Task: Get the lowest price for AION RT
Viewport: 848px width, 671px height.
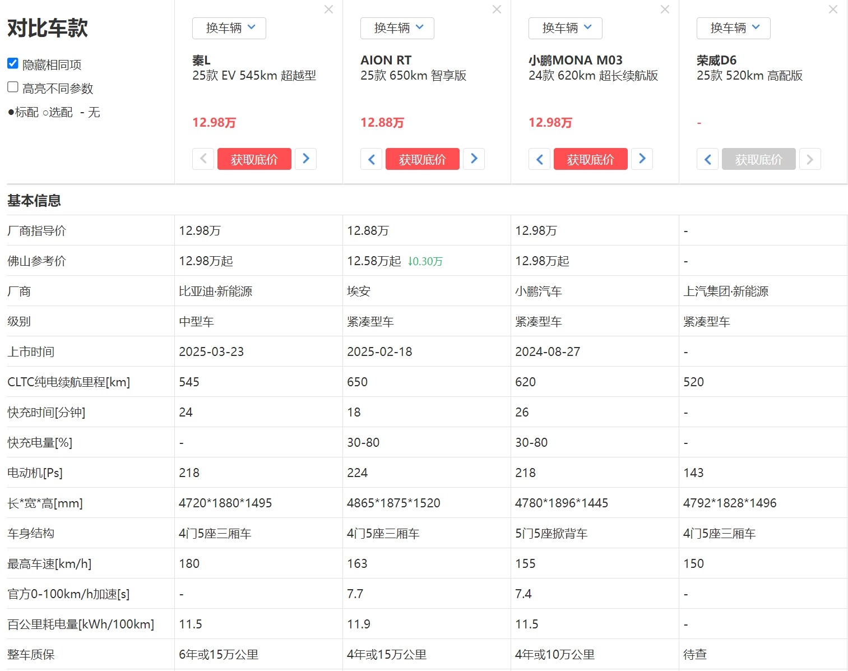Action: pyautogui.click(x=423, y=159)
